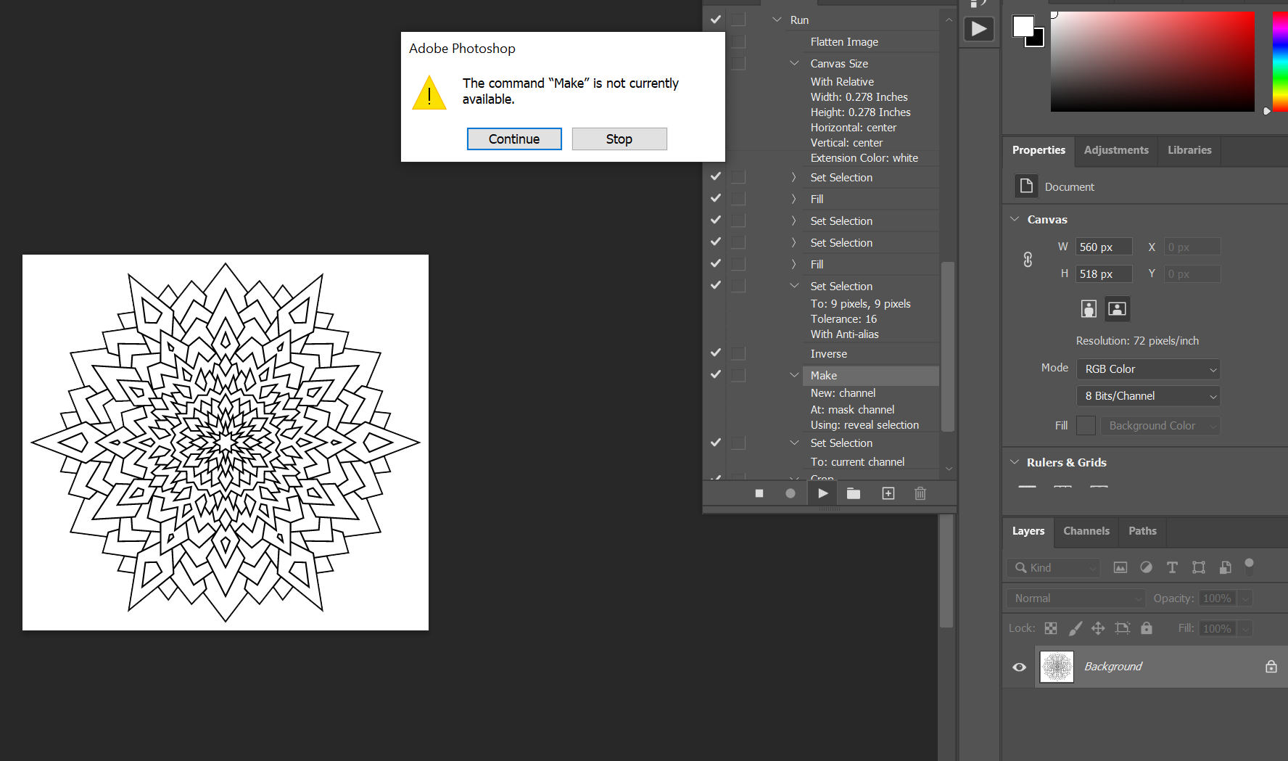Create a new action with the plus icon
1288x761 pixels.
pyautogui.click(x=888, y=493)
